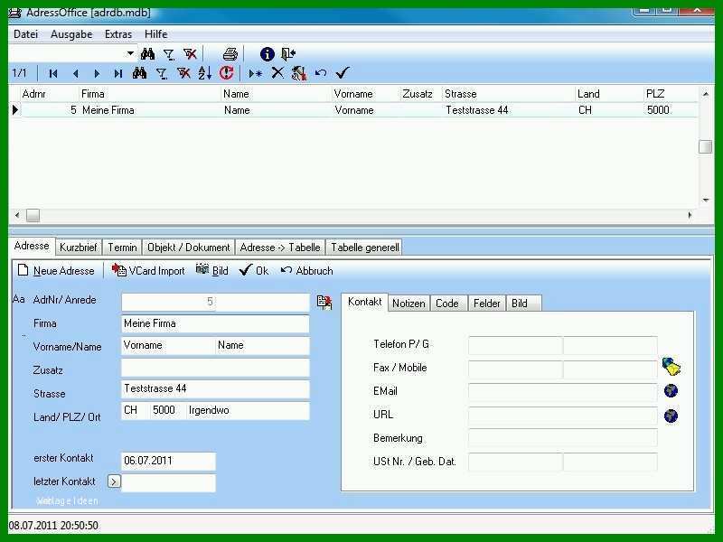
Task: Open the Objekt / Dokument tab
Action: (x=189, y=248)
